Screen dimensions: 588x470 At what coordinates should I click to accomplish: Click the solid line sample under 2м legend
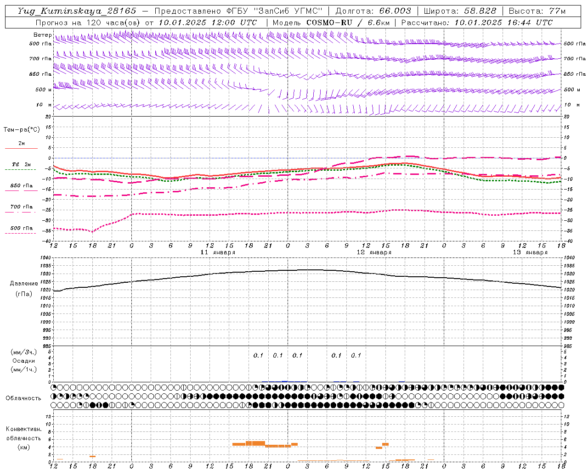pyautogui.click(x=21, y=149)
